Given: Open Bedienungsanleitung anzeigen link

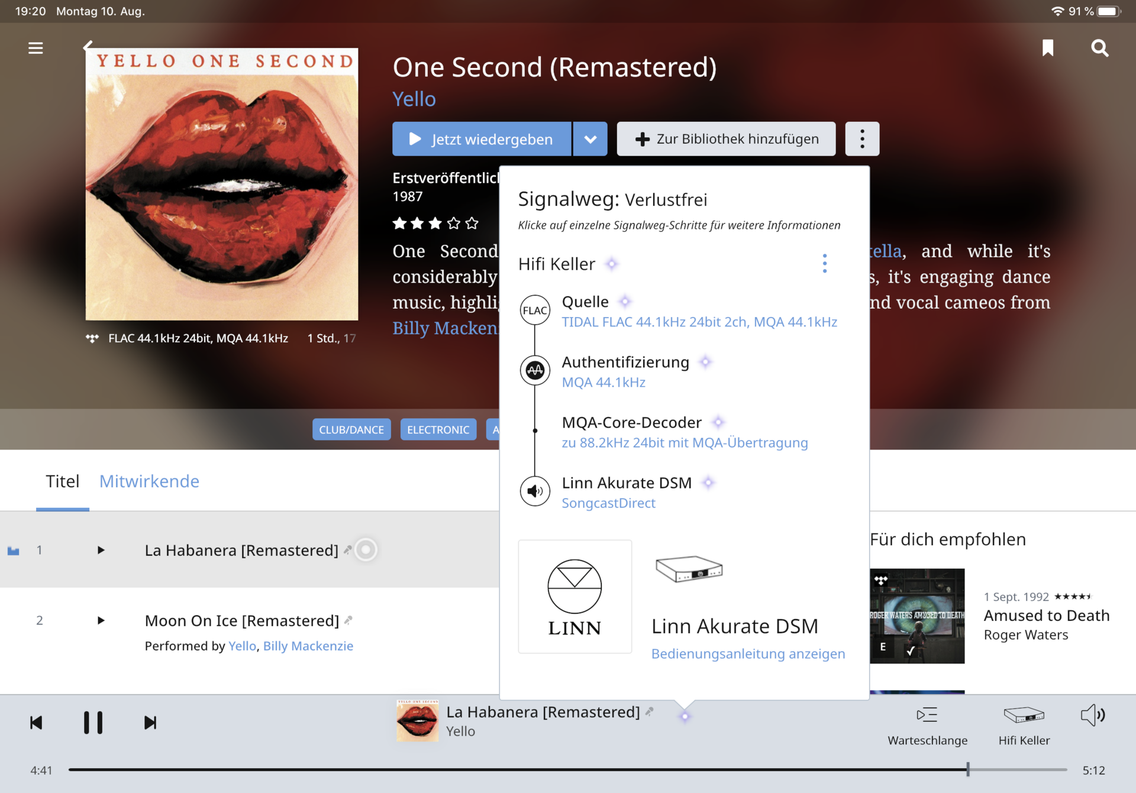Looking at the screenshot, I should point(748,654).
